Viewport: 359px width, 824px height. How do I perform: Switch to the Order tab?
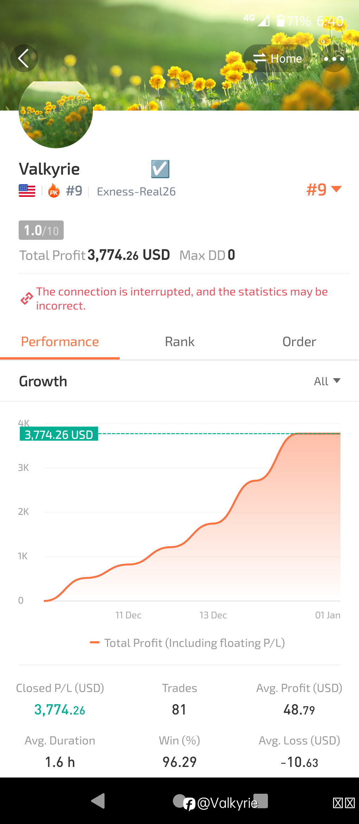pos(299,342)
